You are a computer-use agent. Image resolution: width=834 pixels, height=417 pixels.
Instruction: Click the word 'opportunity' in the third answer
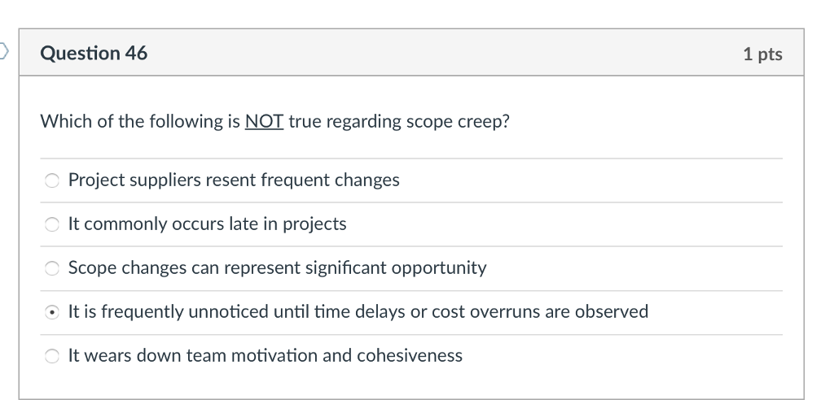pyautogui.click(x=439, y=268)
